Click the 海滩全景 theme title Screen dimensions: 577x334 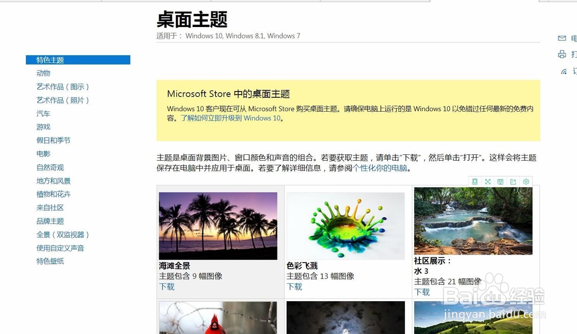click(x=174, y=265)
